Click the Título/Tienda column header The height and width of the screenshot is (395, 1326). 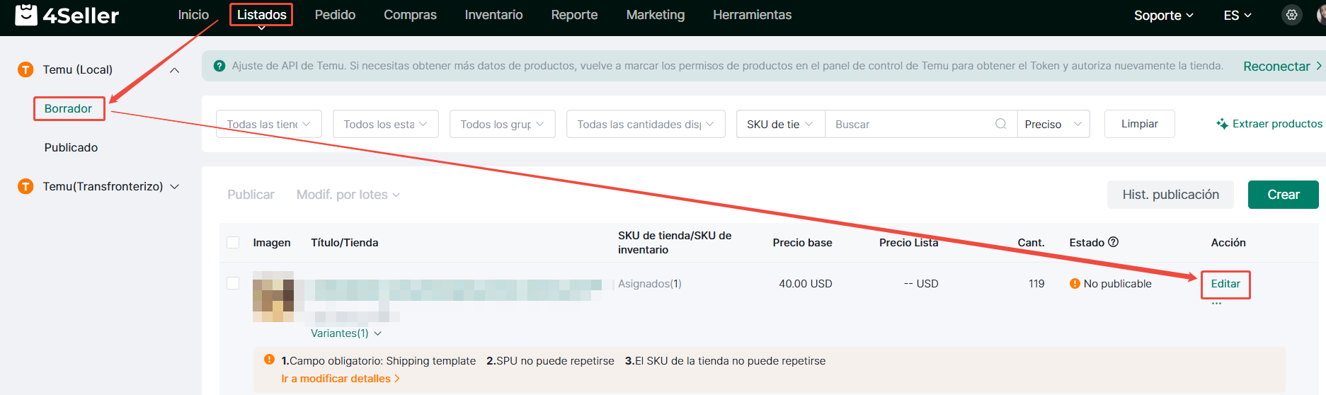pos(344,243)
